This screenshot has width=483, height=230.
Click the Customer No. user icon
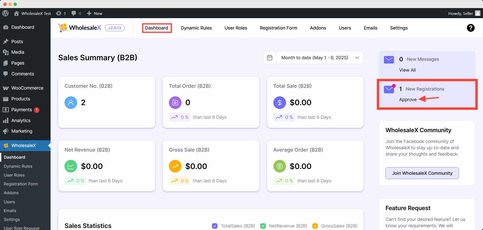(x=71, y=103)
